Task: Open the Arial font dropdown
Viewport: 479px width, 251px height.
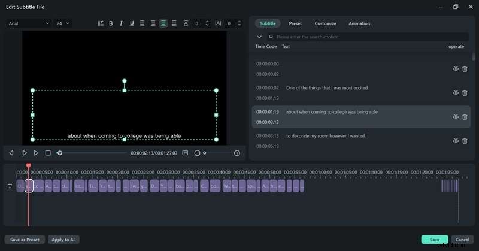Action: (29, 23)
